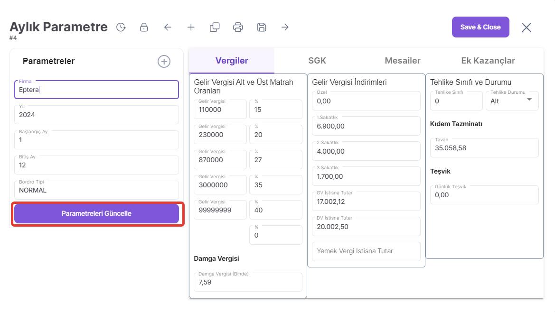555x312 pixels.
Task: Click the lock record icon
Action: [144, 28]
